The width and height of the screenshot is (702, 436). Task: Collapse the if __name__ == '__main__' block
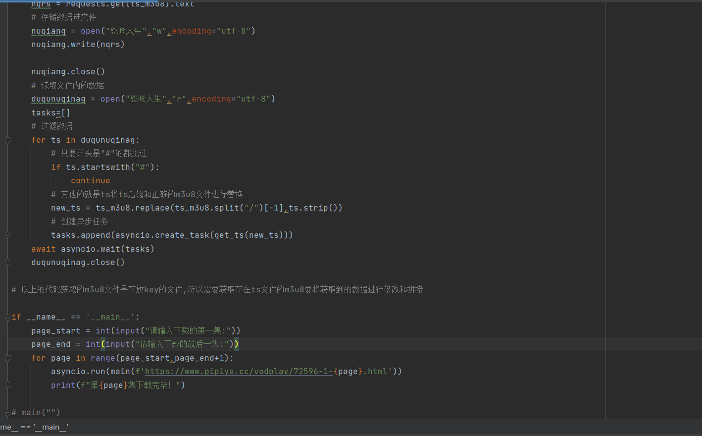tap(7, 317)
